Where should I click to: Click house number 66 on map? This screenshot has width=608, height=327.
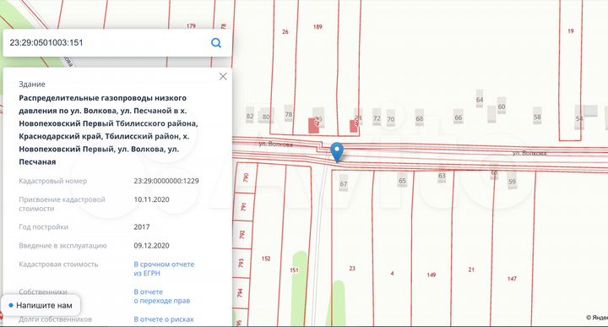pyautogui.click(x=459, y=117)
